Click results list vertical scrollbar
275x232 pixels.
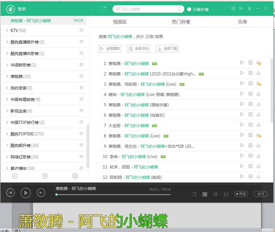pos(272,91)
